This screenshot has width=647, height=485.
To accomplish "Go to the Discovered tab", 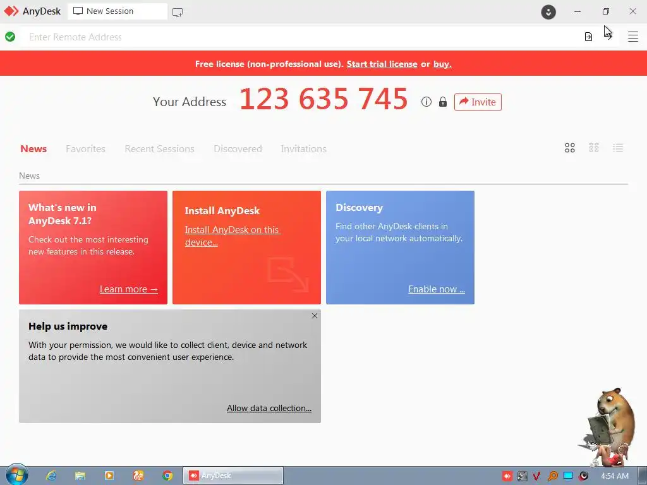I will pos(238,148).
